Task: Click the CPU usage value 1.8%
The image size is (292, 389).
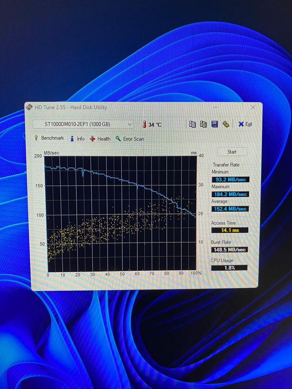Action: [x=229, y=268]
